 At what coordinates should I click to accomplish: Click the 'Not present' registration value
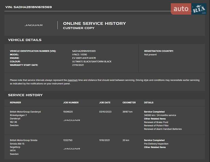pyautogui.click(x=150, y=55)
